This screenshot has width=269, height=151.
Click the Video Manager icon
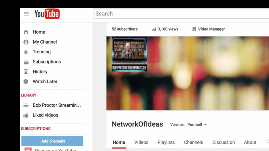coord(194,29)
